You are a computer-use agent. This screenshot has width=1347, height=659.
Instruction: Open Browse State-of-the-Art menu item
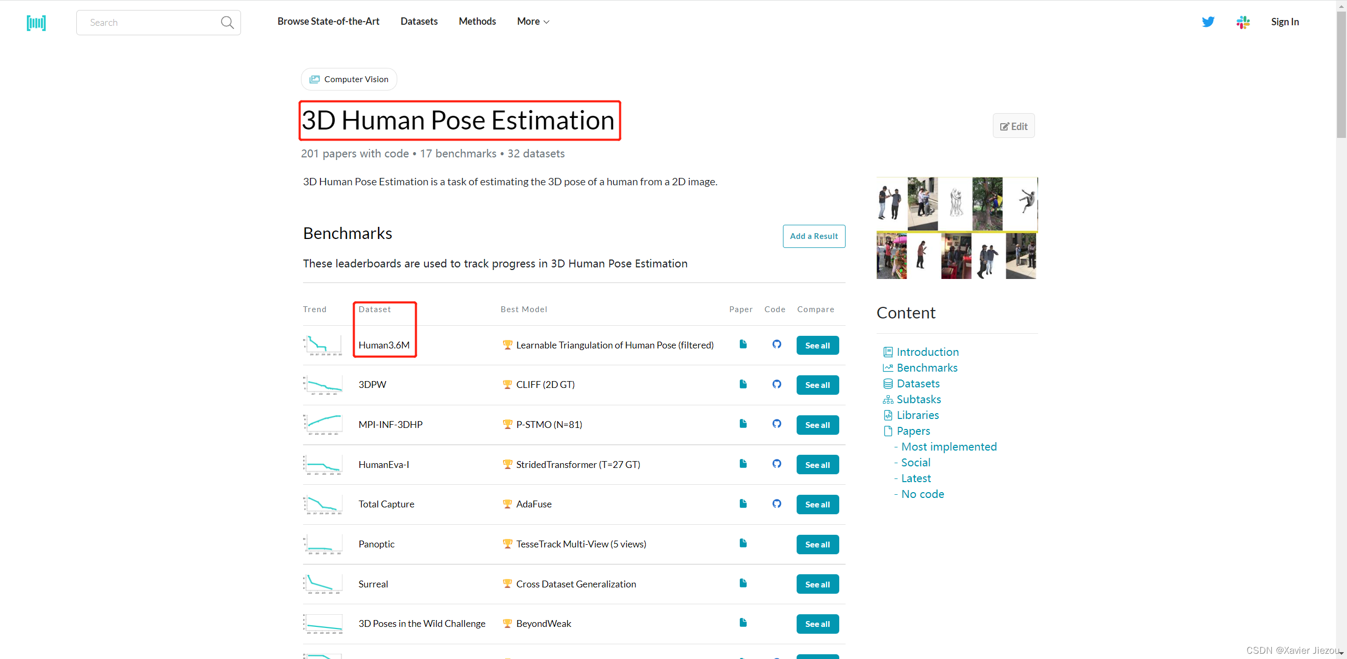coord(328,22)
